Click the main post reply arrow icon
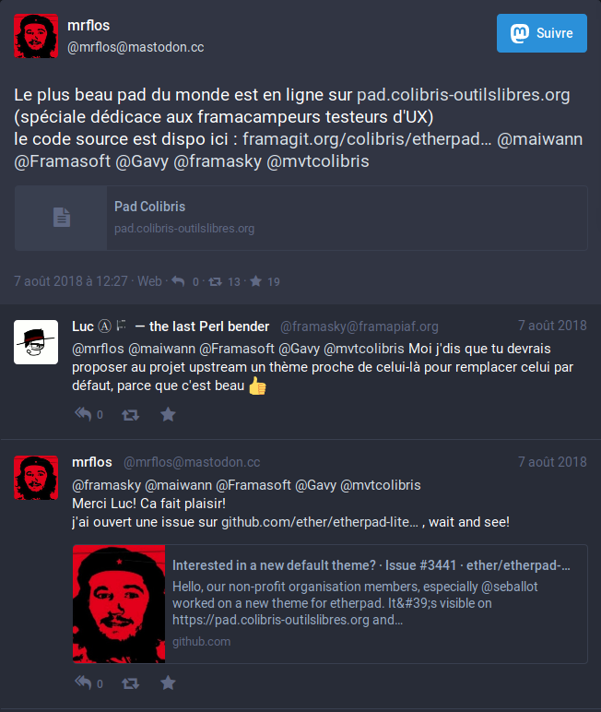The image size is (601, 712). tap(178, 281)
